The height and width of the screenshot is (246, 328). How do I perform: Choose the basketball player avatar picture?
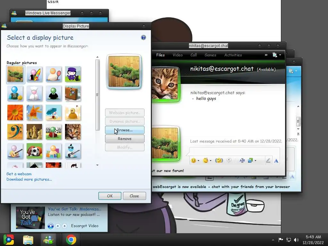(x=15, y=94)
